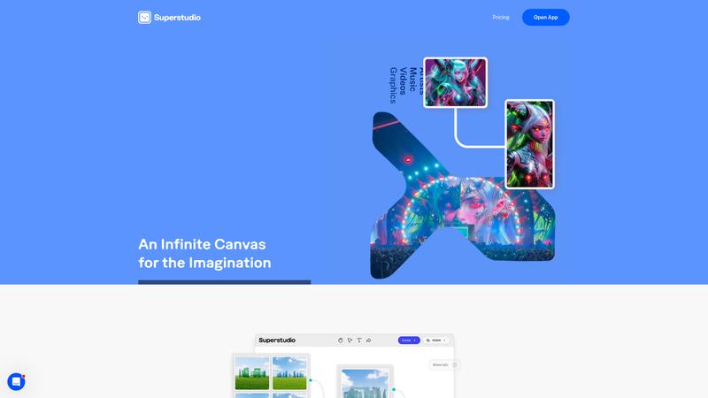Click the Open App button
Viewport: 708px width, 398px height.
point(545,18)
